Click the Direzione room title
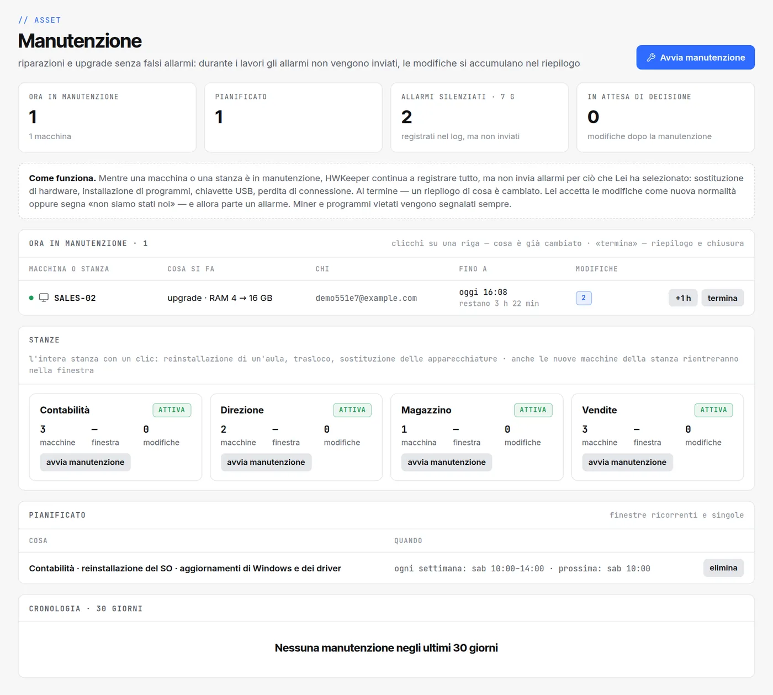 coord(242,410)
